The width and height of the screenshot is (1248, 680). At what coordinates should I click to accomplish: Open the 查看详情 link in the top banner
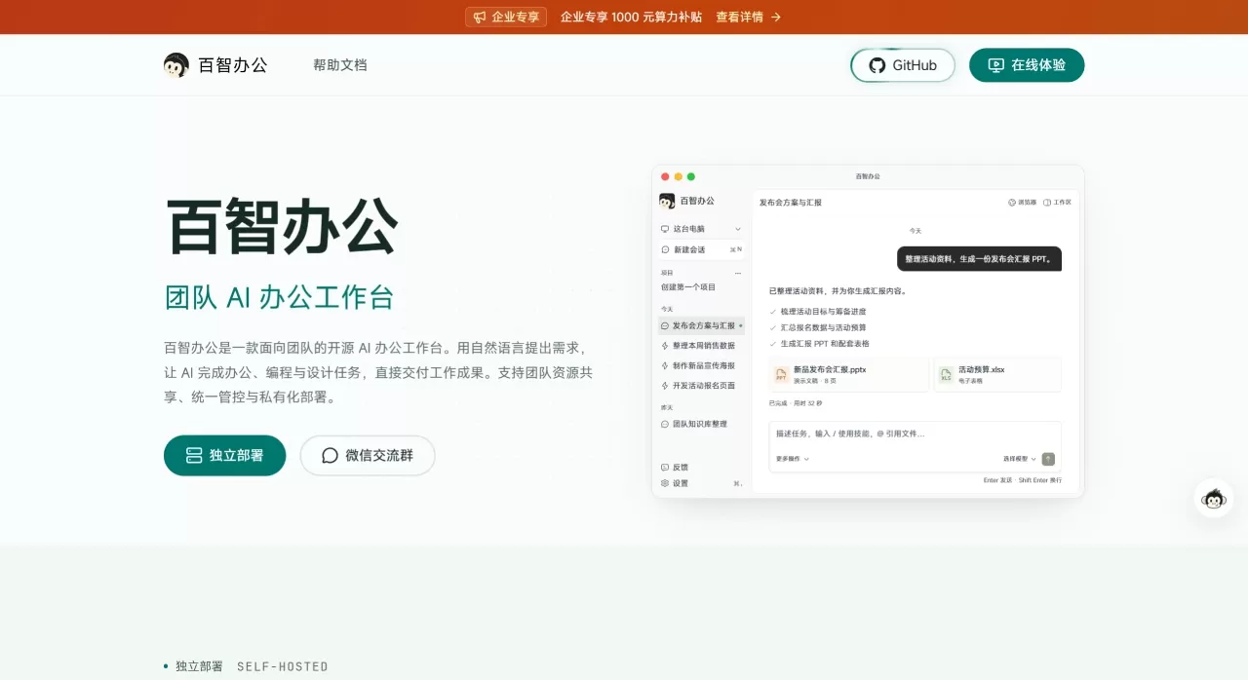pos(749,17)
